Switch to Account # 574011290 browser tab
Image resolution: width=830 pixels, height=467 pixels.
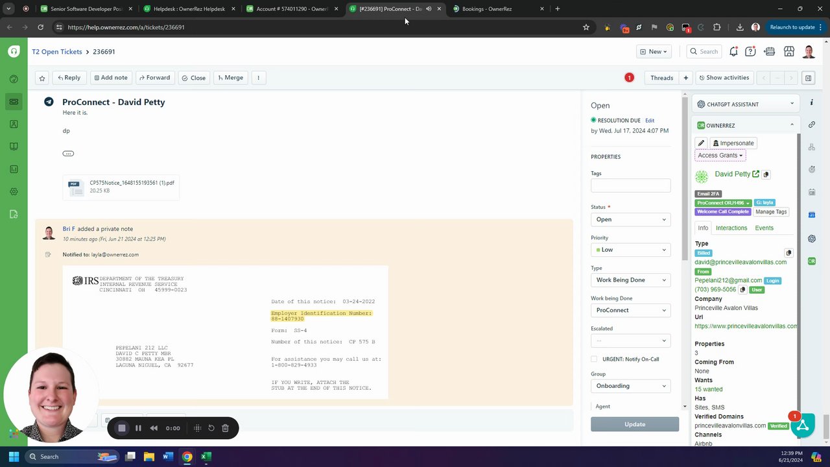point(292,9)
